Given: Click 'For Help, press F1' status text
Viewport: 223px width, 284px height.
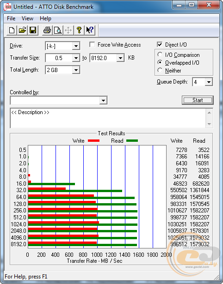Looking at the screenshot, I should point(26,277).
